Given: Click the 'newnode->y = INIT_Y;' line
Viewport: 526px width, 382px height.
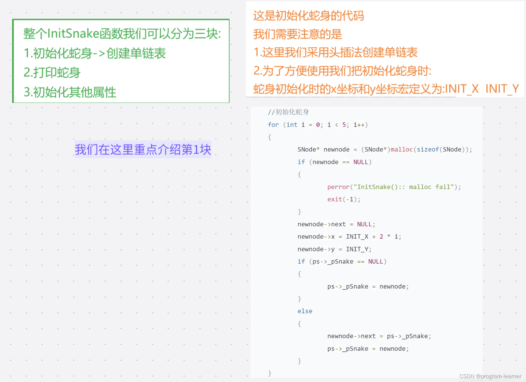Looking at the screenshot, I should (335, 249).
